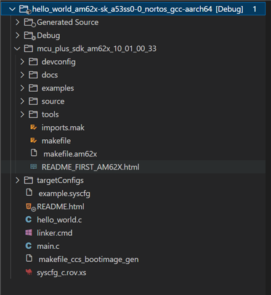This screenshot has height=295, width=271.
Task: Collapse the hello_world project root chevron
Action: 12,9
